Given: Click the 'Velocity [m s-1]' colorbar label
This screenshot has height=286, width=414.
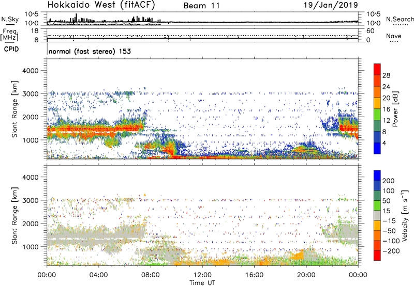Looking at the screenshot, I should [x=404, y=215].
